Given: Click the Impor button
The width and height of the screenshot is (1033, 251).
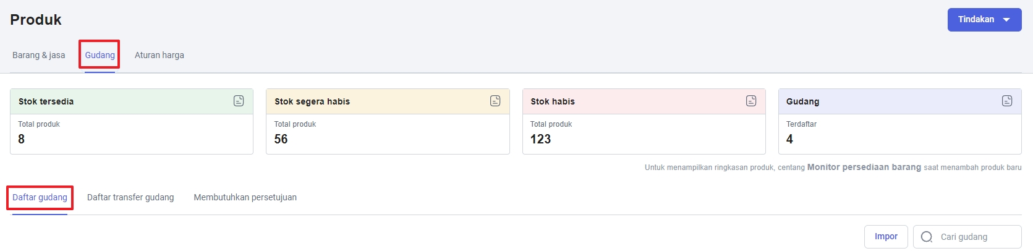Looking at the screenshot, I should [886, 237].
